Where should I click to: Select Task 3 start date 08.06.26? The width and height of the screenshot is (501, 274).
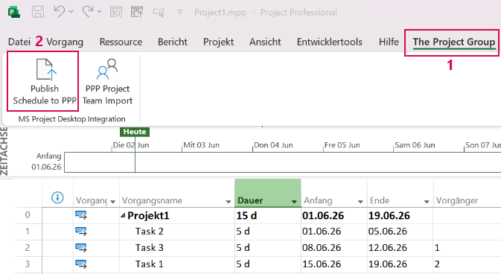(334, 248)
